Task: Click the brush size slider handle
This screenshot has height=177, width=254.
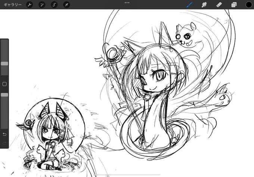Action: coord(4,63)
